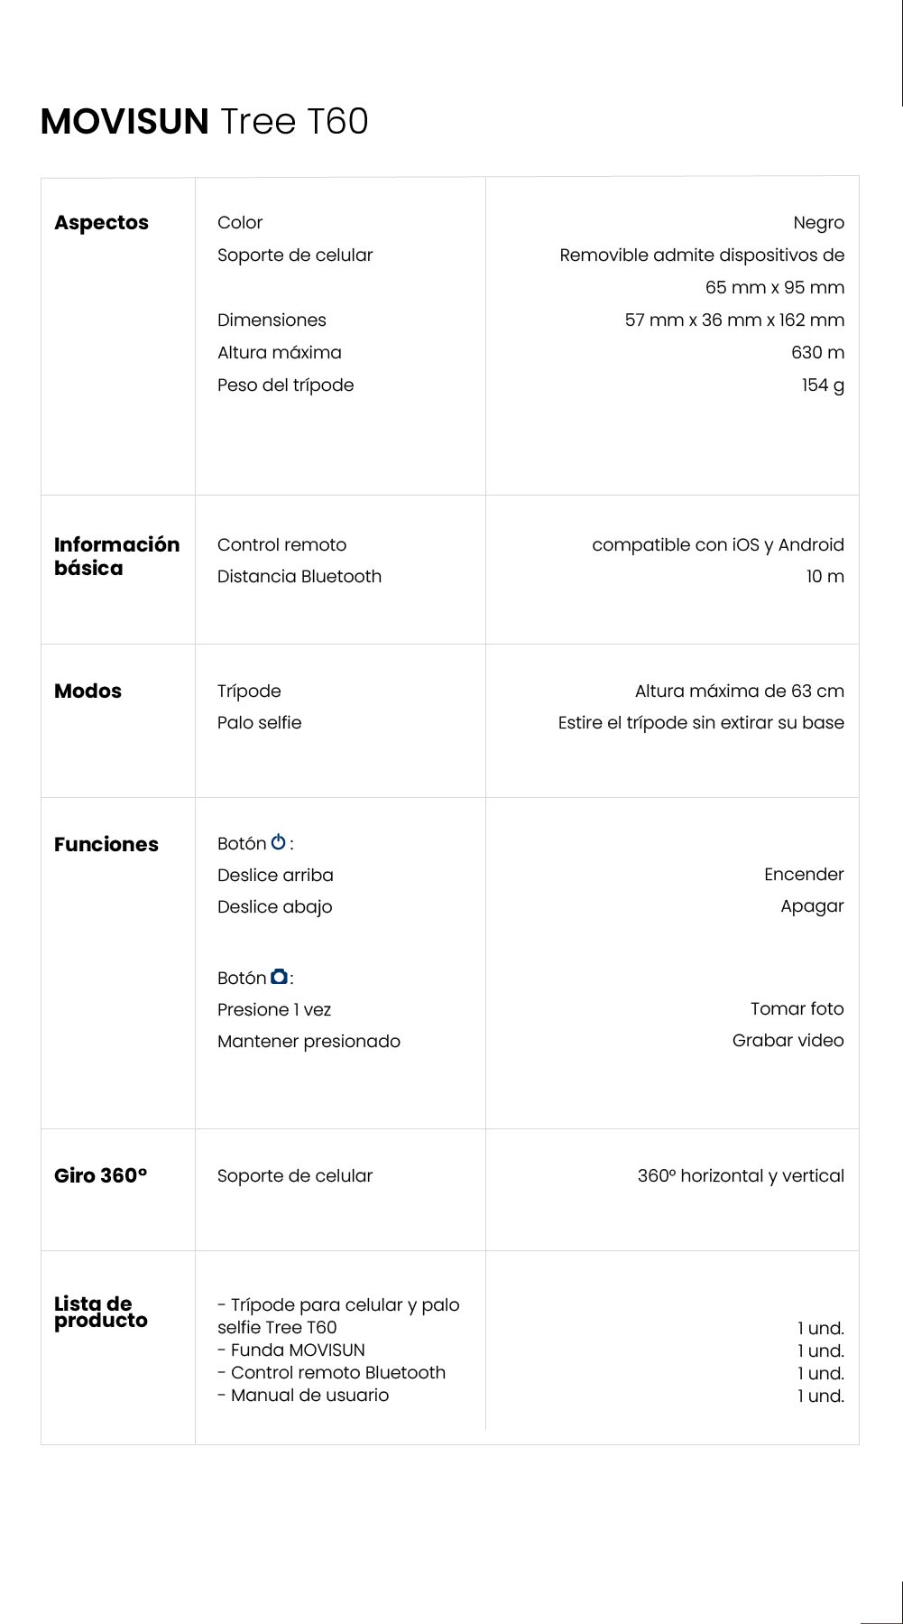Click the Tomar foto value
Screen dimensions: 903x1624
[797, 1009]
